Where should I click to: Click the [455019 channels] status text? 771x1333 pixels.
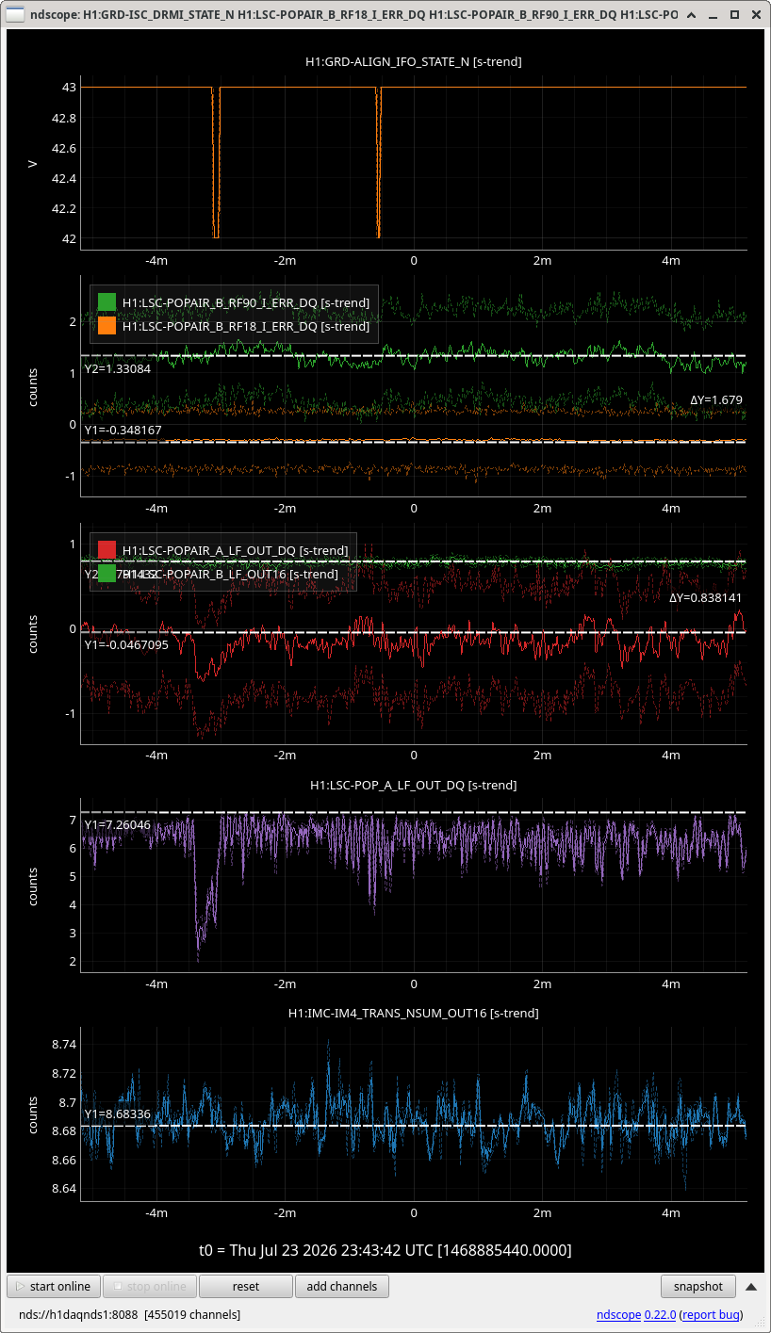[x=192, y=1314]
